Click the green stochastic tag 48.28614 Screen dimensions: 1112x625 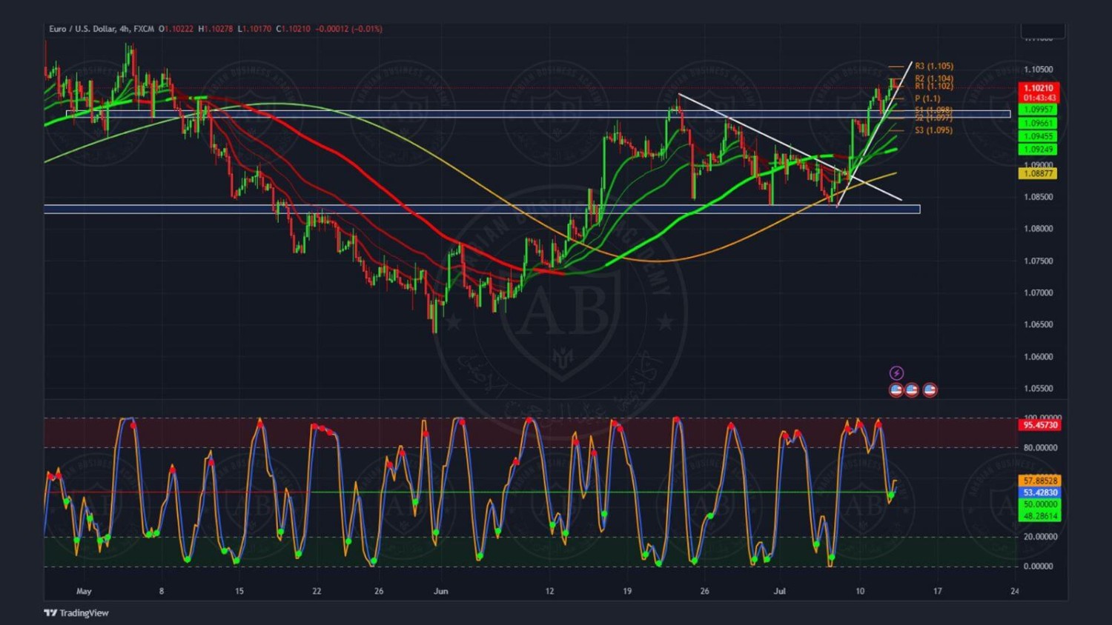click(1041, 516)
